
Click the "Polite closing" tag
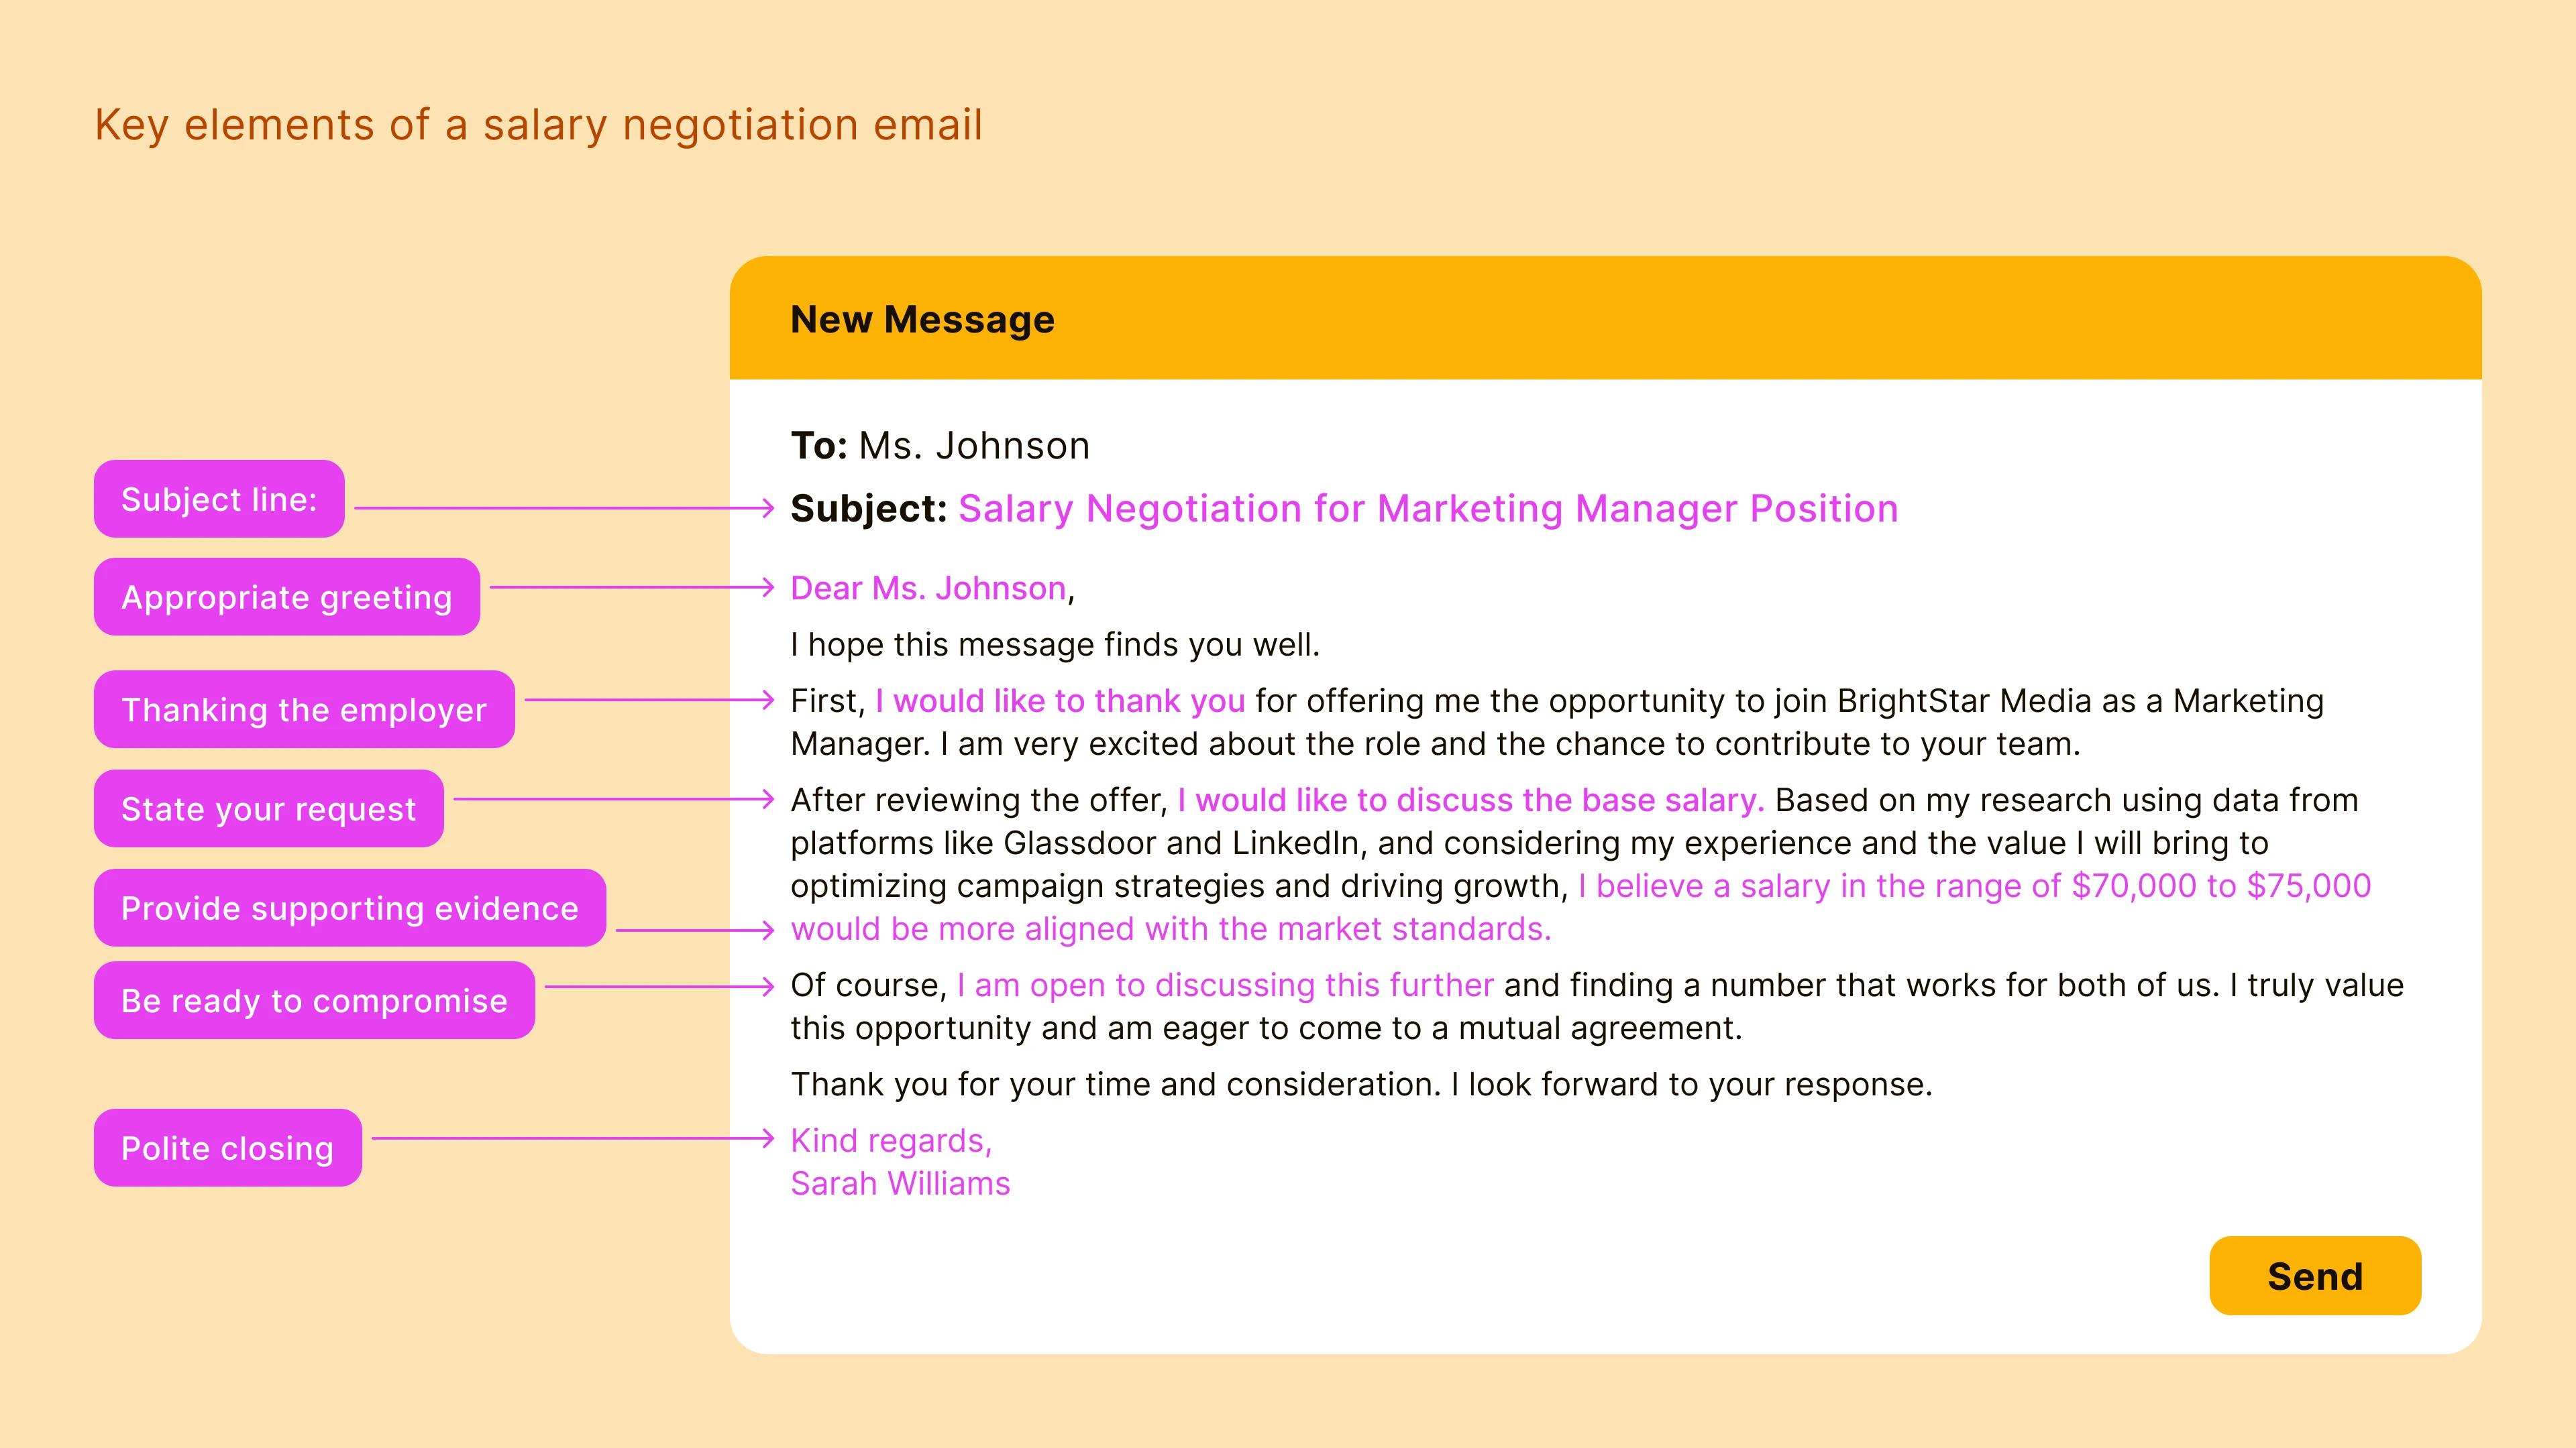click(228, 1148)
